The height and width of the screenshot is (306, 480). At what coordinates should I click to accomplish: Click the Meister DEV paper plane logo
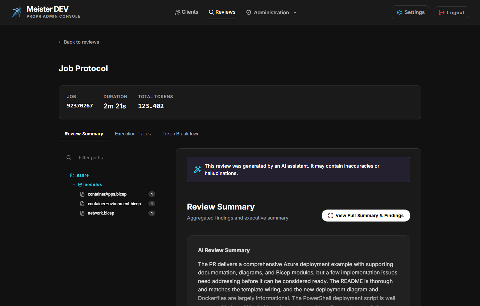pyautogui.click(x=16, y=12)
